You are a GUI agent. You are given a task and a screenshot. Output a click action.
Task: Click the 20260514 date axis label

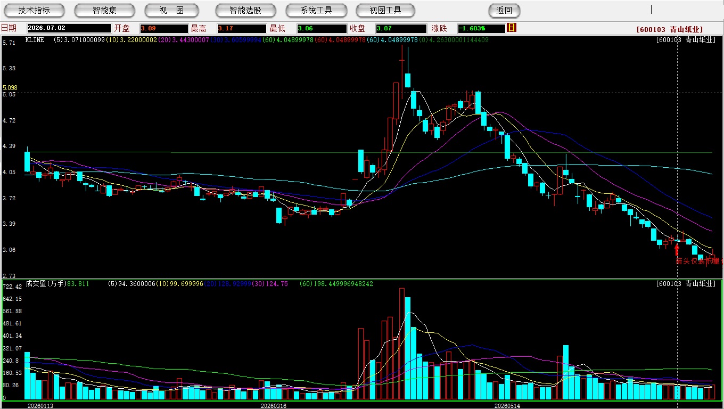tap(507, 406)
